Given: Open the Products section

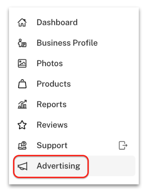Looking at the screenshot, I should (54, 84).
